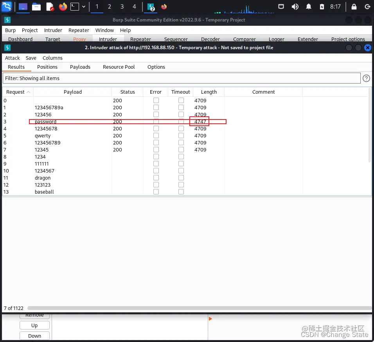The height and width of the screenshot is (342, 374).
Task: Click the attack progress bar
Action: 200,308
